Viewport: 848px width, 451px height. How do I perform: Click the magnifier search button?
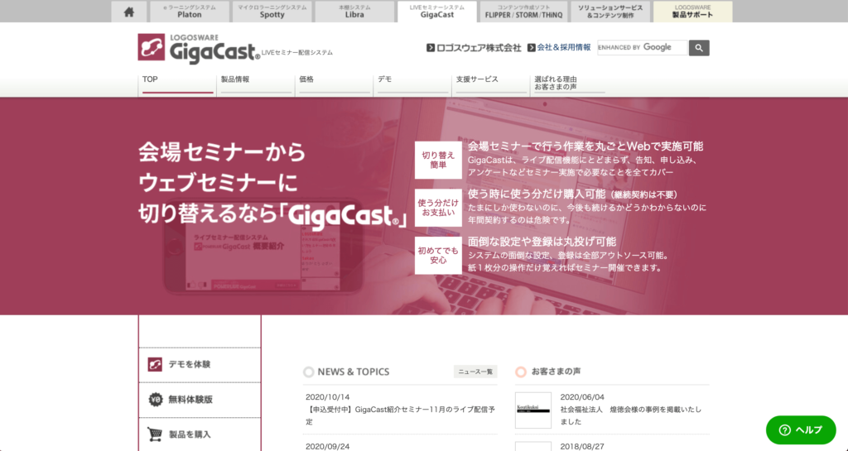[699, 47]
